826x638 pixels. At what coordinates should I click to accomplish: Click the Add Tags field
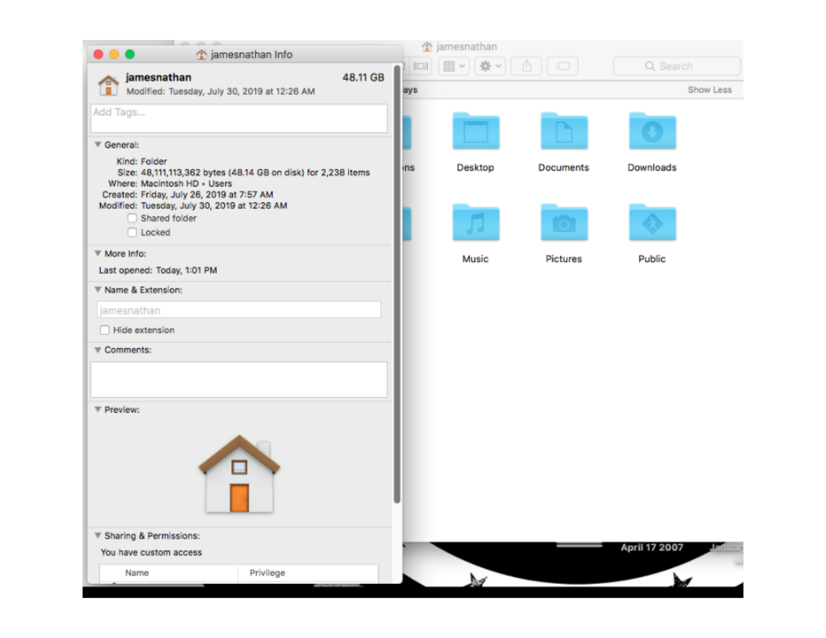tap(239, 119)
